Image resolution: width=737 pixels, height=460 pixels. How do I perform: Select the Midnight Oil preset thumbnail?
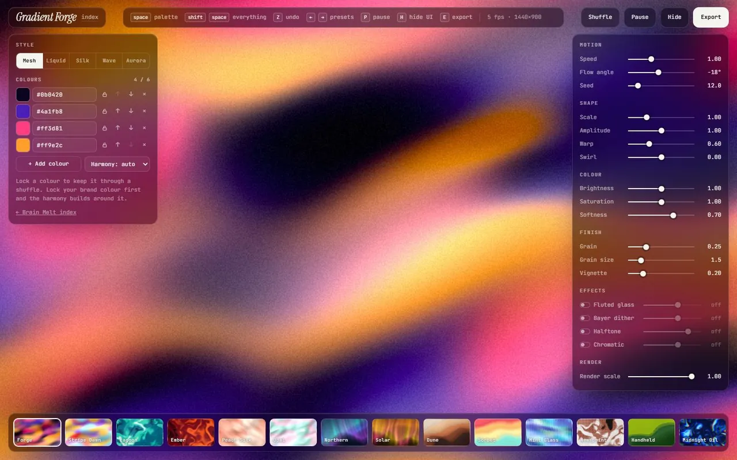pos(702,432)
